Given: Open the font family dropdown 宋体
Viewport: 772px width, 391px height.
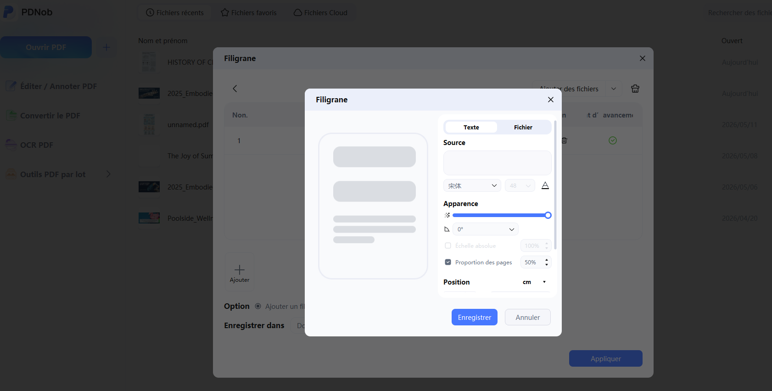Looking at the screenshot, I should click(x=472, y=185).
